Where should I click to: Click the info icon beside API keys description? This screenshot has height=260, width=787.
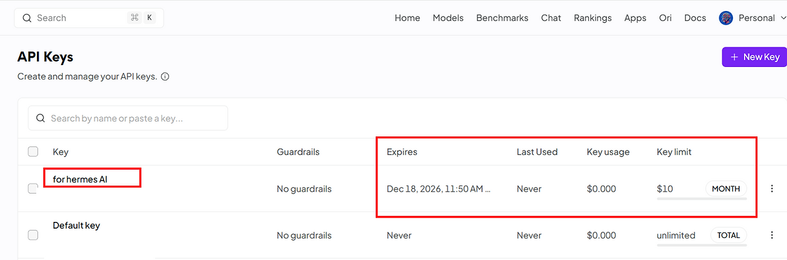pos(165,77)
